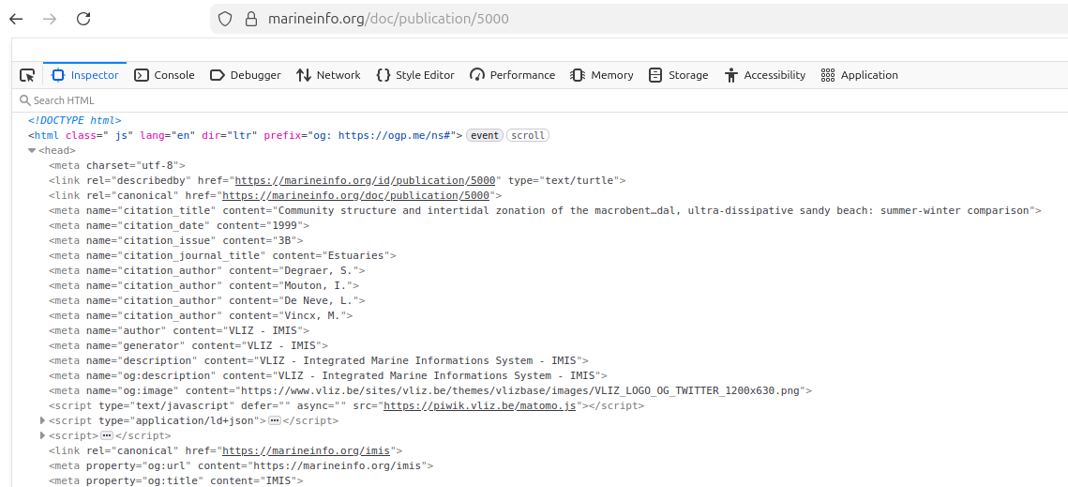Switch to the Console tab
This screenshot has width=1068, height=487.
[164, 75]
